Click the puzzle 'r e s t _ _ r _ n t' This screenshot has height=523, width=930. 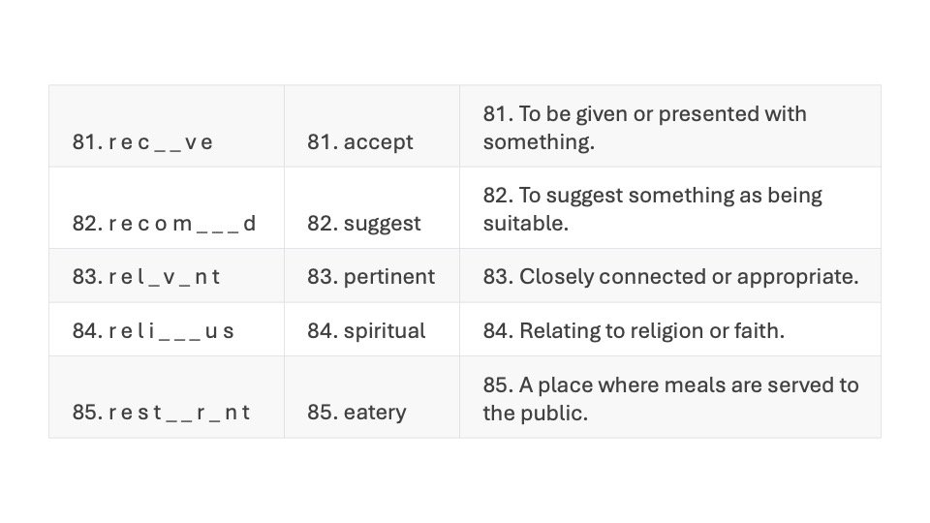click(179, 413)
